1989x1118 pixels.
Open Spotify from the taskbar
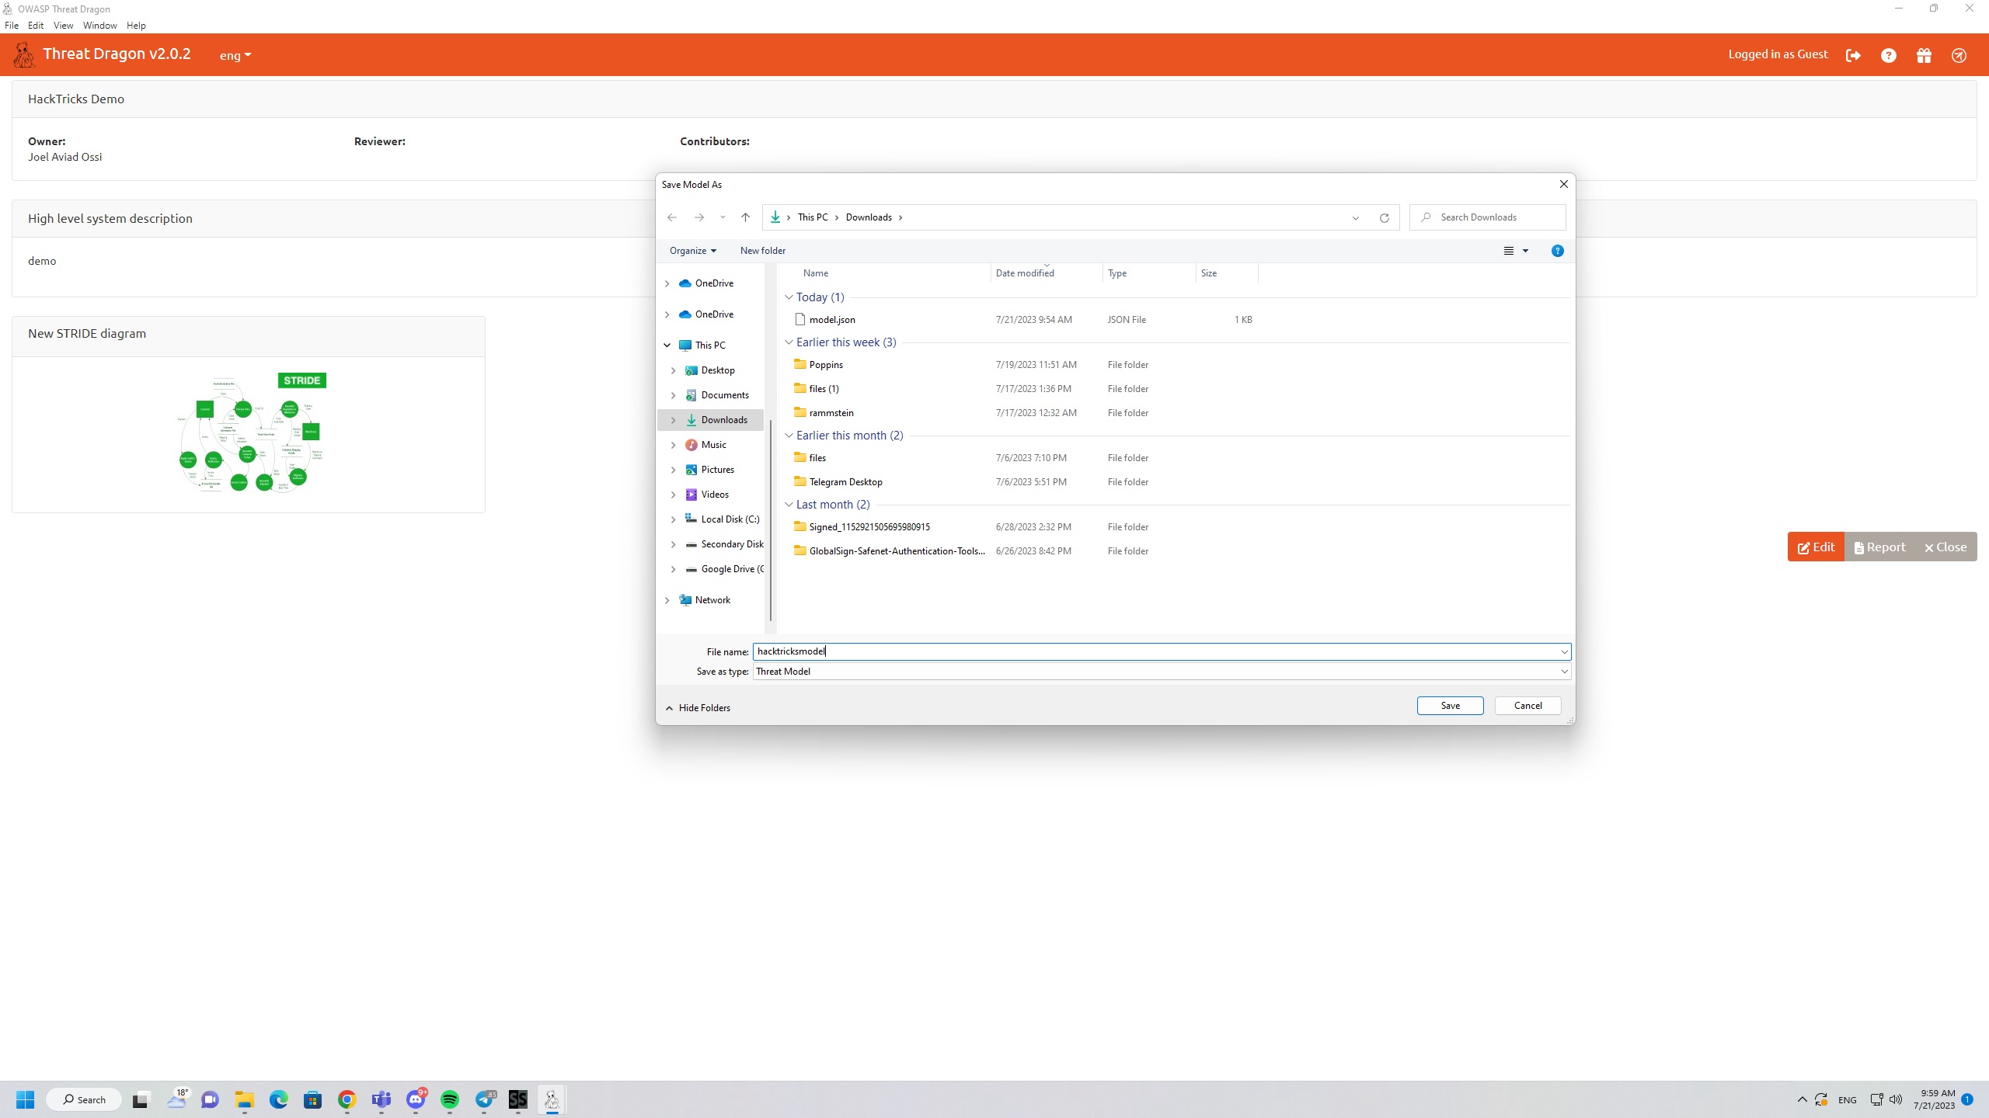click(x=450, y=1099)
